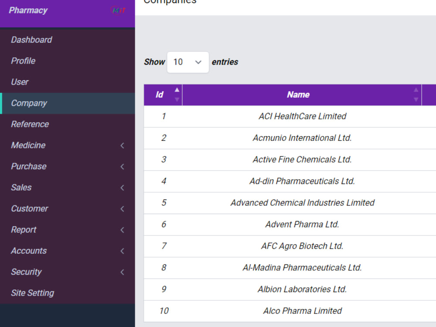Open the show entries count dropdown

pos(187,62)
